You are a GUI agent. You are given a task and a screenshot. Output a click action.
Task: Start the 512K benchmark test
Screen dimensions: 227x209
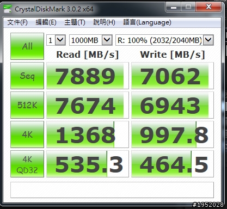tap(27, 105)
